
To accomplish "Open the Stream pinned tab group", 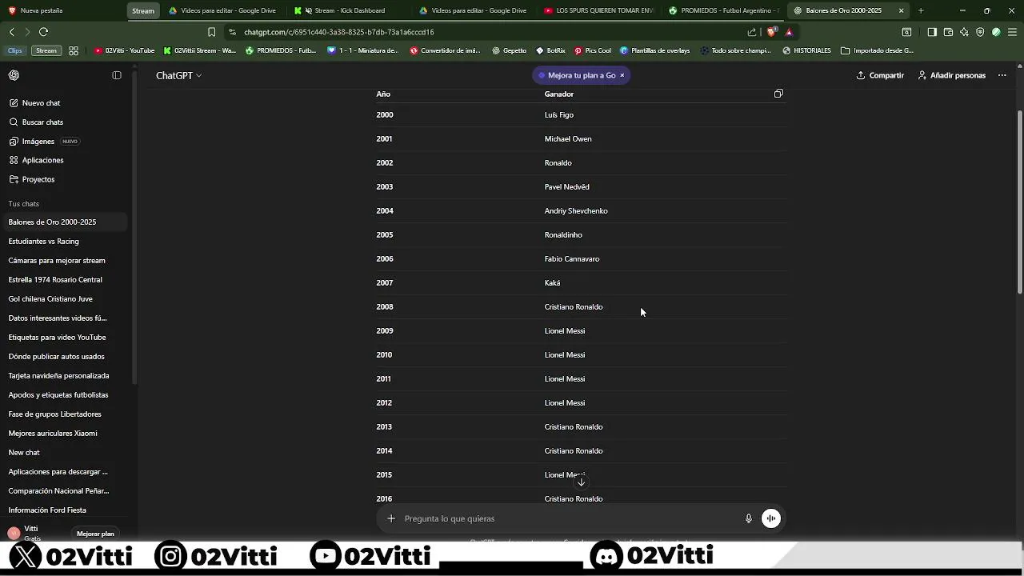I will click(143, 10).
